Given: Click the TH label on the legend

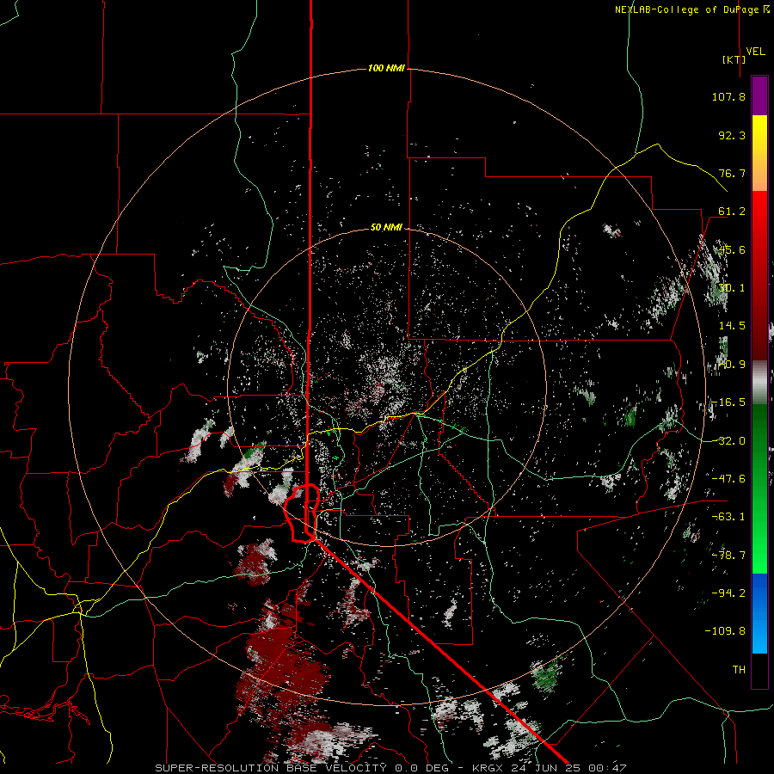Looking at the screenshot, I should click(739, 670).
